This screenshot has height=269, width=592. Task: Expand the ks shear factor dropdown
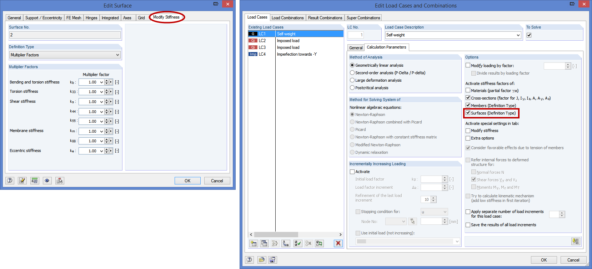coord(101,102)
